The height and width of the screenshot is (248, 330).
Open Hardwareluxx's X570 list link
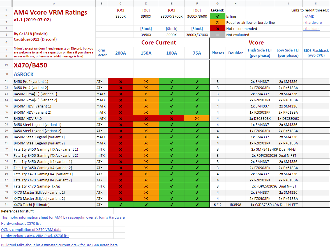[21, 223]
